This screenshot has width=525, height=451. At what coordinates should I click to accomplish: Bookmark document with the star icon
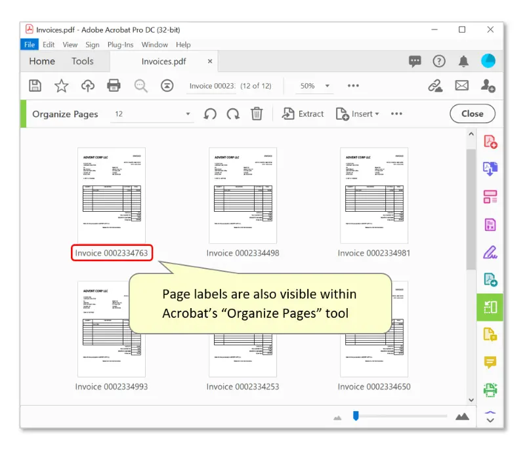click(x=61, y=86)
